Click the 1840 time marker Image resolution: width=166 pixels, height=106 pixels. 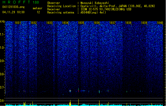point(160,23)
